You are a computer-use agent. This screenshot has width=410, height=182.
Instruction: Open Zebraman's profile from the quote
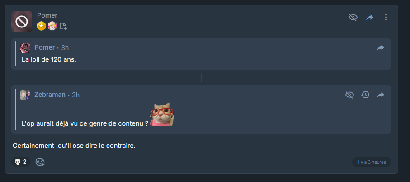coord(50,95)
